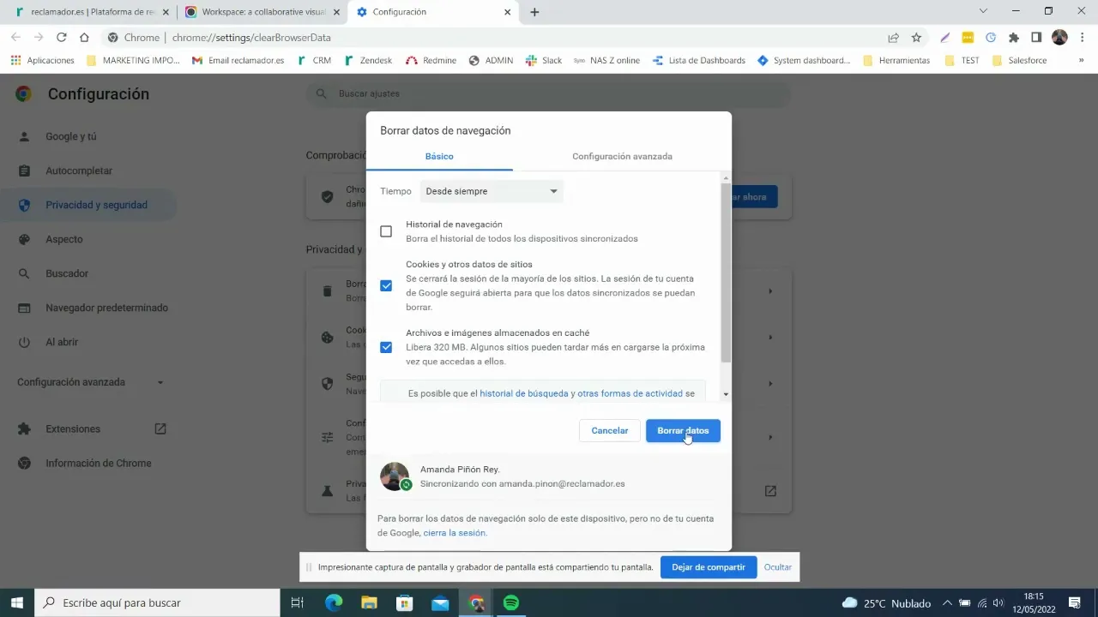
Task: Open the Chrome profile avatar
Action: (1059, 38)
